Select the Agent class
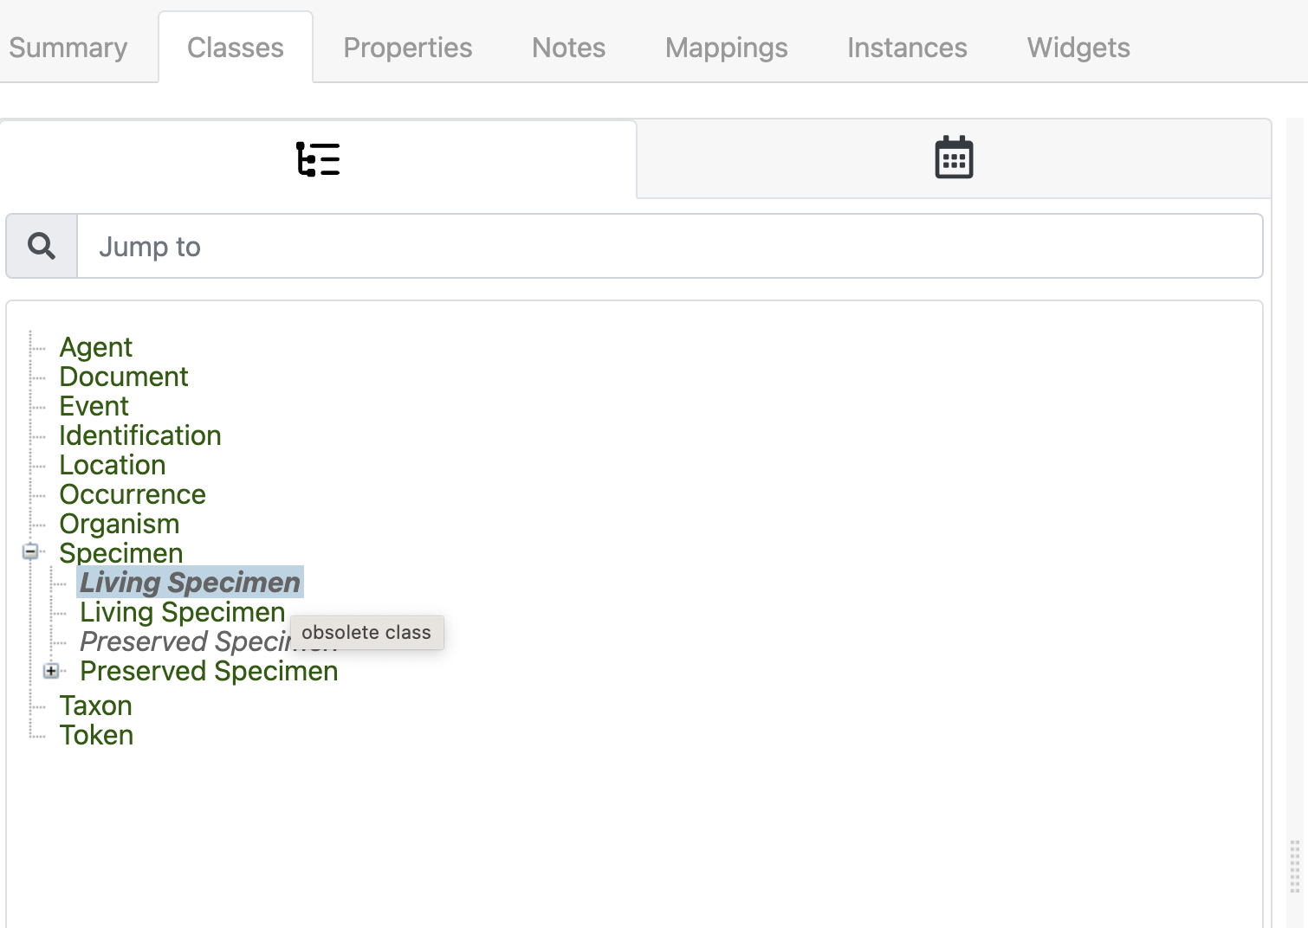The height and width of the screenshot is (928, 1308). point(95,346)
